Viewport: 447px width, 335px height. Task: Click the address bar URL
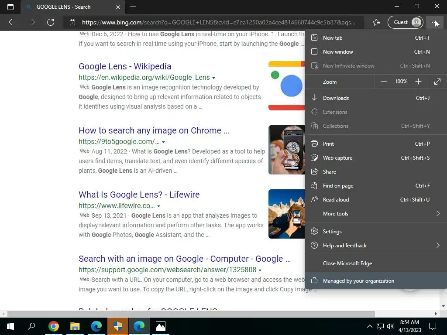pyautogui.click(x=219, y=22)
